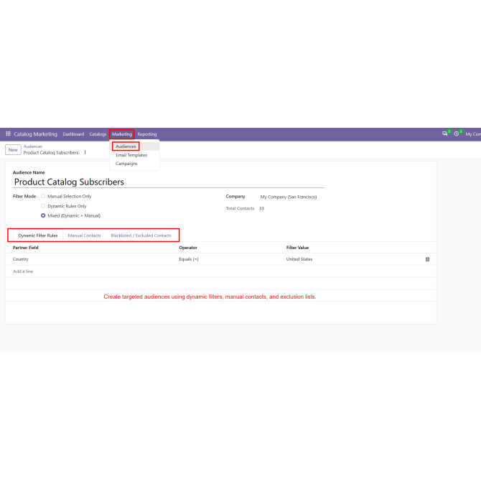Open the Marketing menu
Image resolution: width=481 pixels, height=481 pixels.
click(x=122, y=134)
